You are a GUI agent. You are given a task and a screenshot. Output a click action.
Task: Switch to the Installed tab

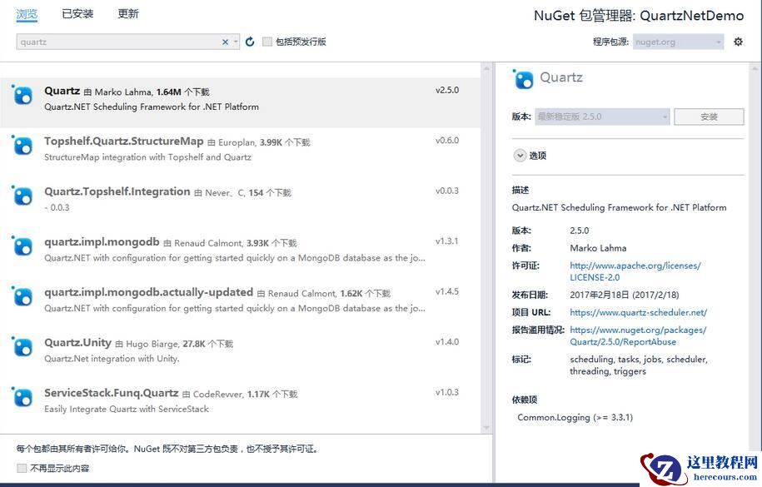tap(77, 14)
